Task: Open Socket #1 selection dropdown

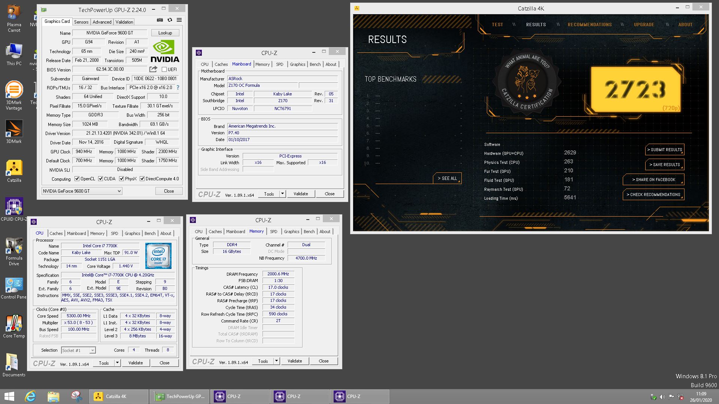Action: pos(78,350)
